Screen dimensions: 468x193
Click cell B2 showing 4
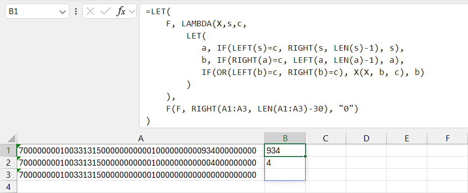coord(285,163)
